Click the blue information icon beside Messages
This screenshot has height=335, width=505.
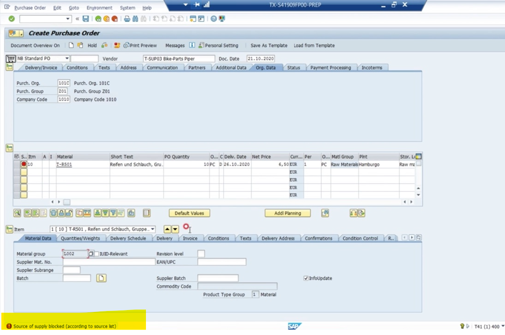click(192, 45)
